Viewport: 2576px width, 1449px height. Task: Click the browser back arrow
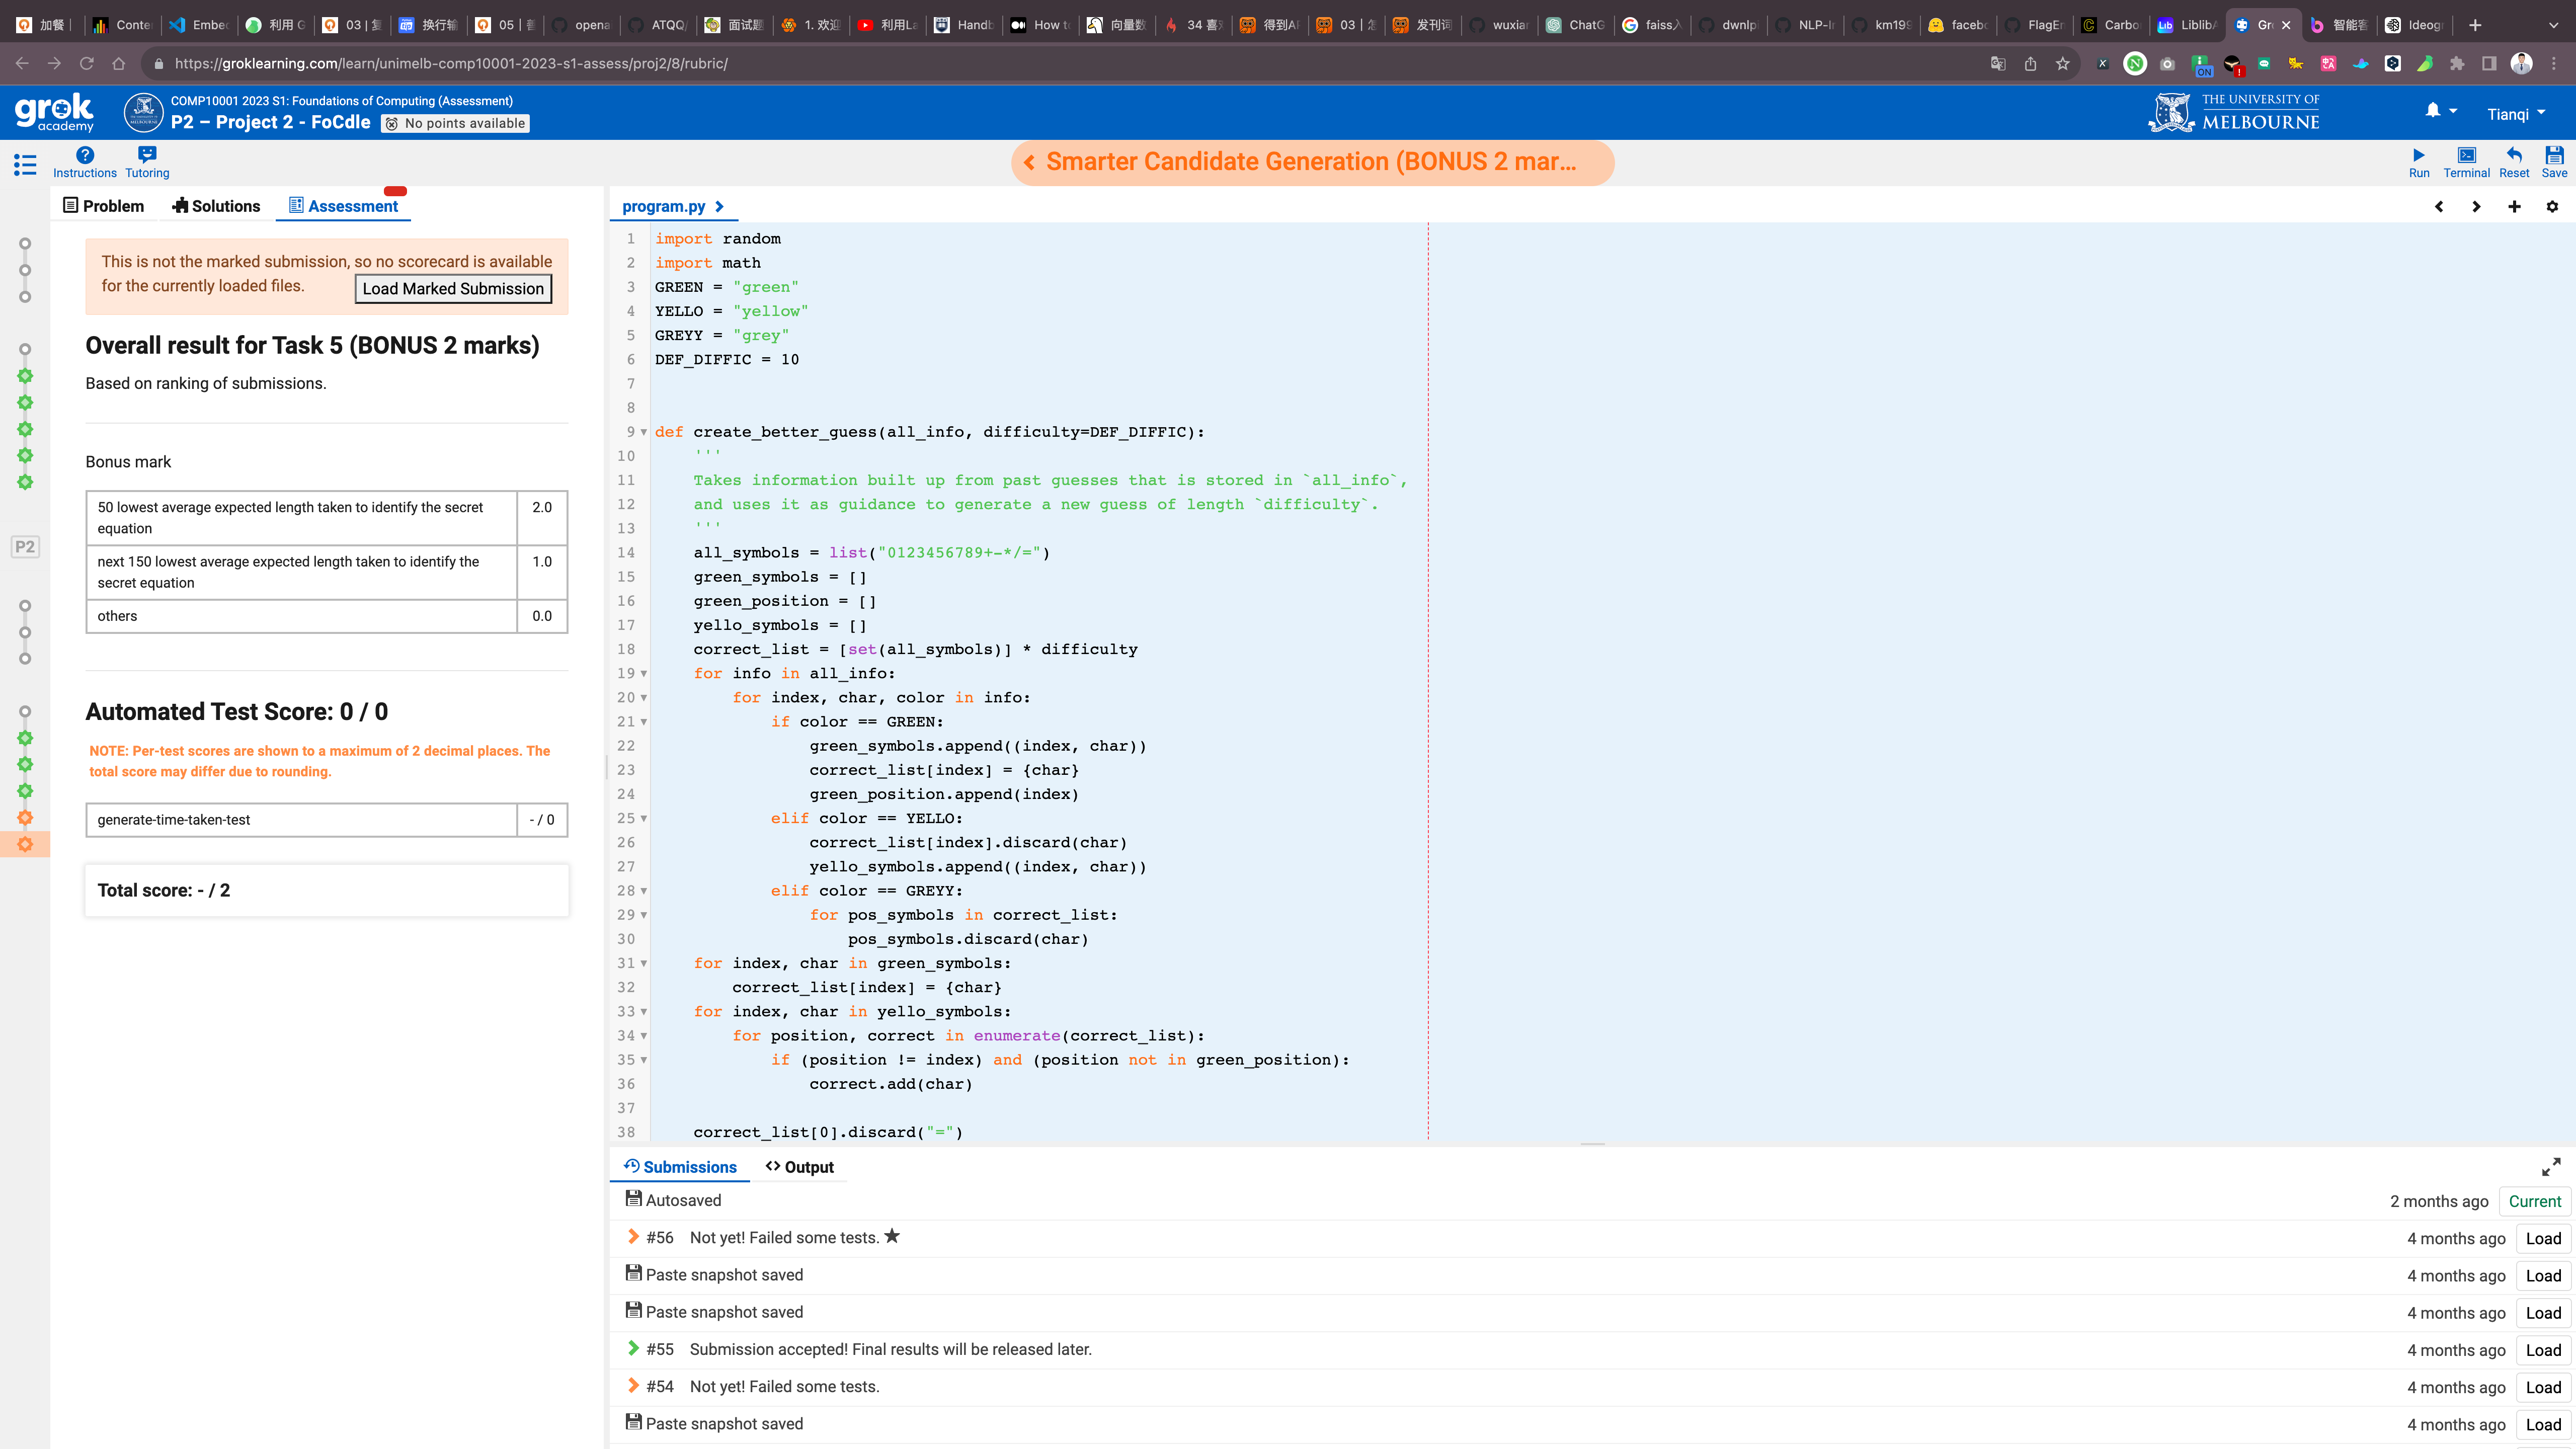click(22, 64)
